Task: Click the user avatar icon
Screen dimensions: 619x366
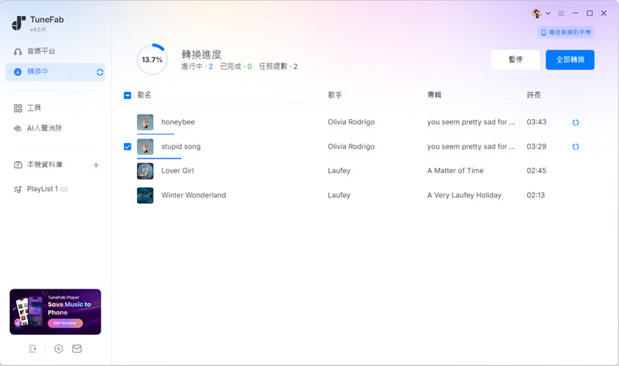Action: click(x=536, y=13)
